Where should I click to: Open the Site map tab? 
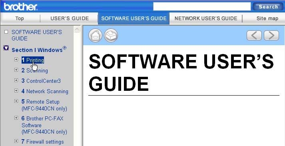click(x=267, y=18)
